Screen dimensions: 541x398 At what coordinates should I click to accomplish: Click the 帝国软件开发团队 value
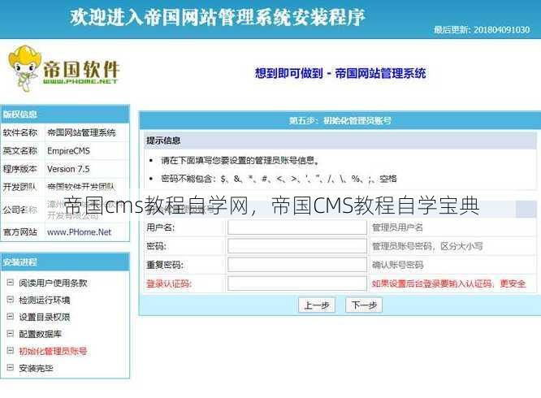[x=81, y=187]
